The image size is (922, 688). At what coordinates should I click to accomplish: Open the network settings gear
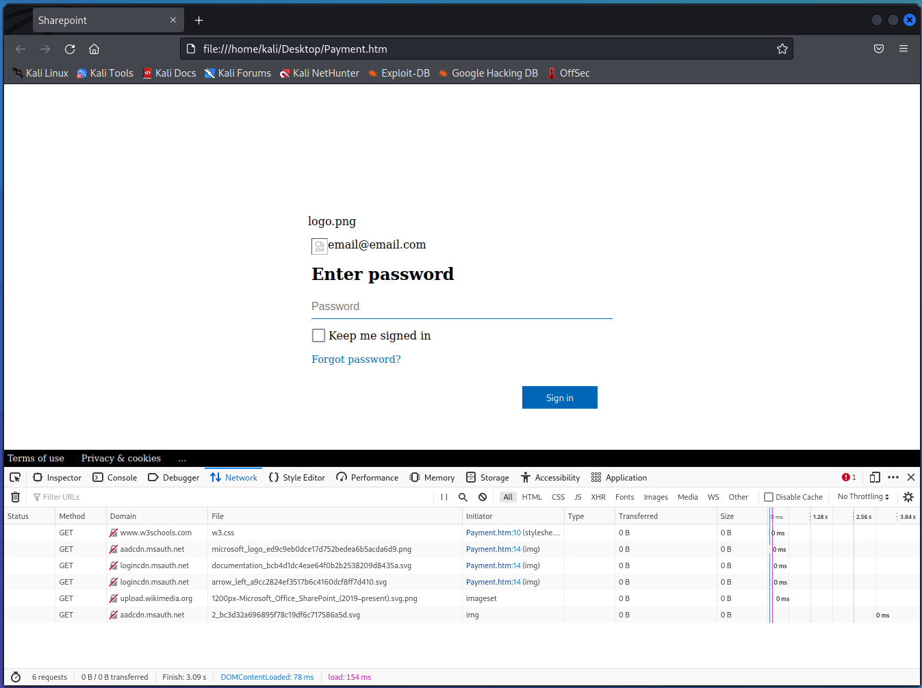[908, 497]
